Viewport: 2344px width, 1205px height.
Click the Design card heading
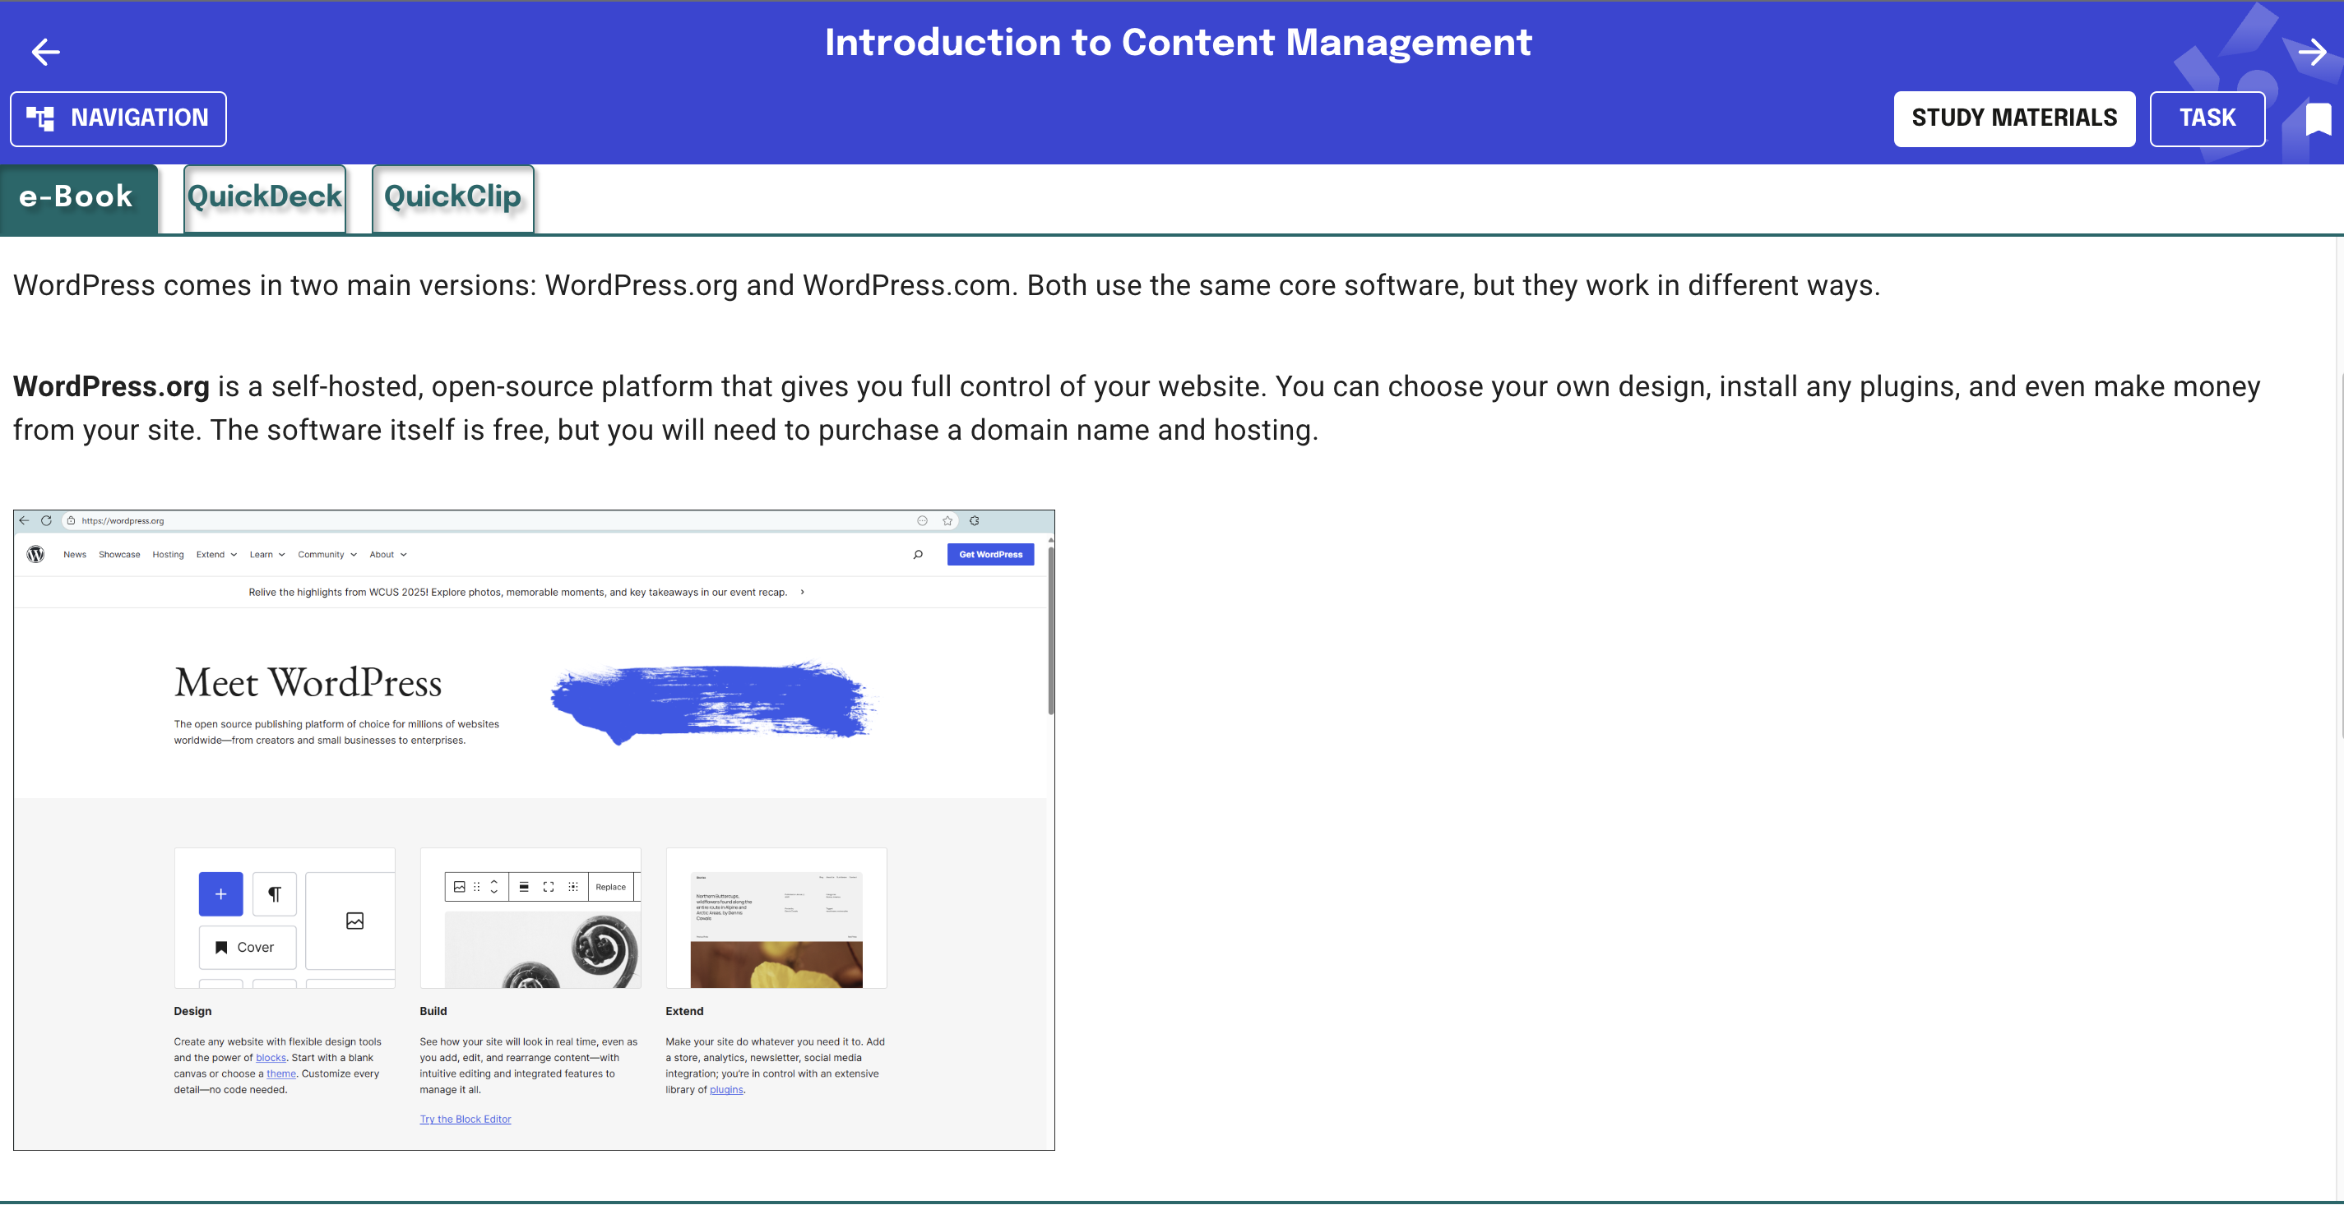[193, 1011]
